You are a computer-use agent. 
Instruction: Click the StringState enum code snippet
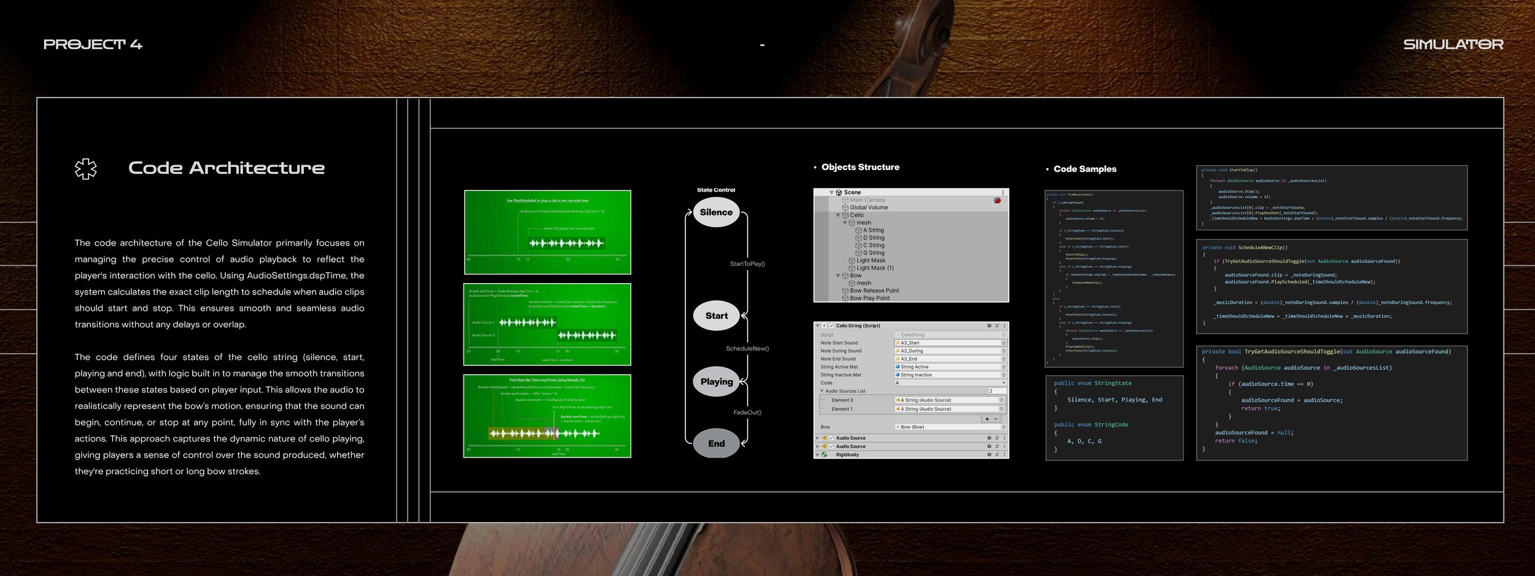[1114, 418]
